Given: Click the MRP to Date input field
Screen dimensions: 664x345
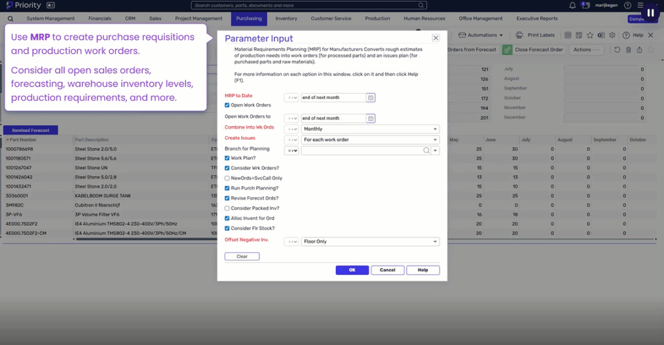Looking at the screenshot, I should (333, 98).
